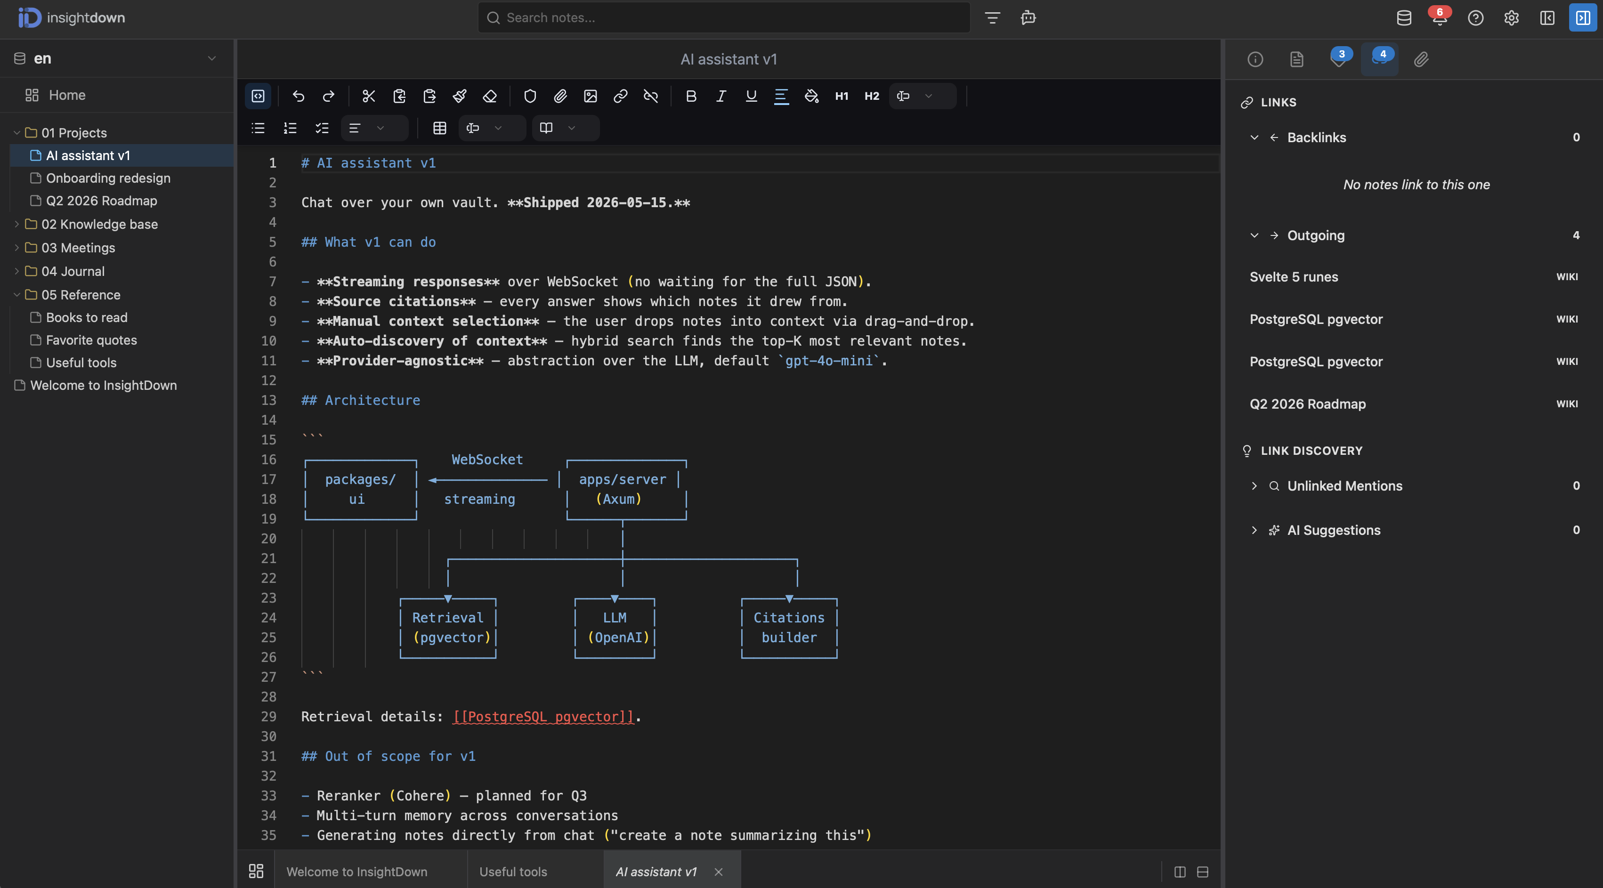Toggle bold formatting
This screenshot has width=1603, height=888.
[x=691, y=96]
